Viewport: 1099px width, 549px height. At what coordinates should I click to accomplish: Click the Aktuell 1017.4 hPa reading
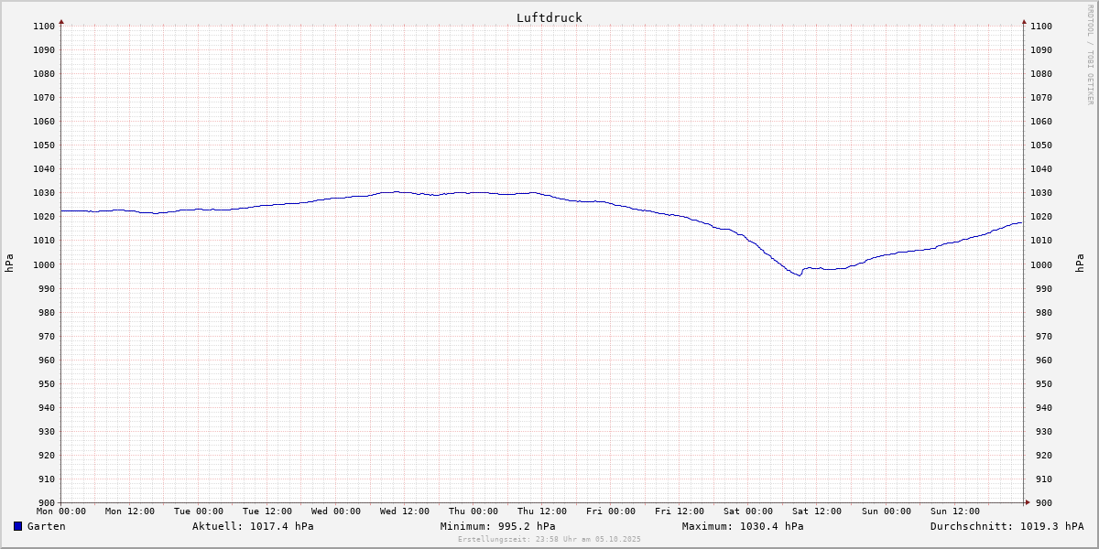[253, 526]
